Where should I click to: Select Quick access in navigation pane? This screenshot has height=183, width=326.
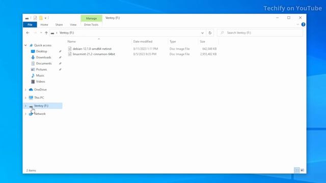[x=43, y=45]
